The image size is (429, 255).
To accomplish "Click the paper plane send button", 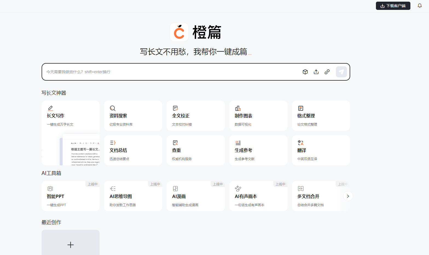I will coord(341,72).
